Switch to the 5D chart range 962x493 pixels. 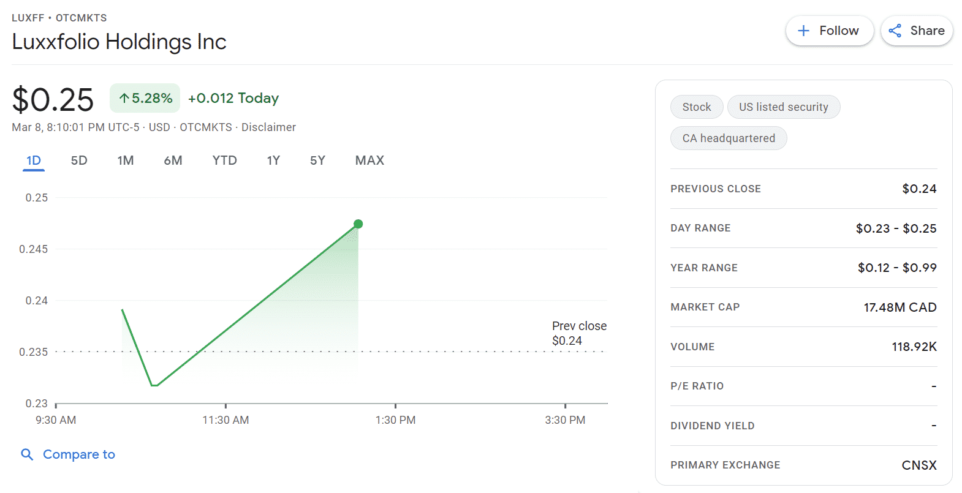coord(79,160)
